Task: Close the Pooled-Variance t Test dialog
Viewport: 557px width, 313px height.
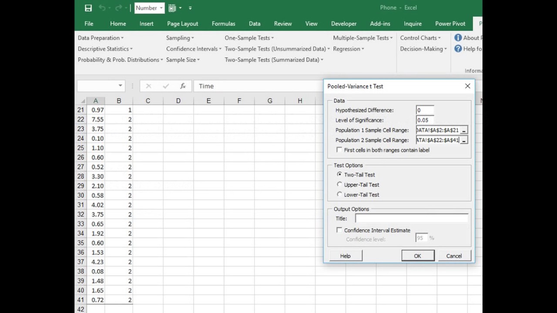Action: pos(467,86)
